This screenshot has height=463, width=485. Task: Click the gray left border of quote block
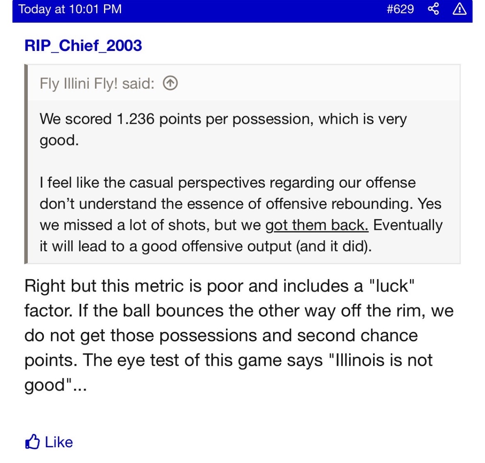tap(26, 164)
